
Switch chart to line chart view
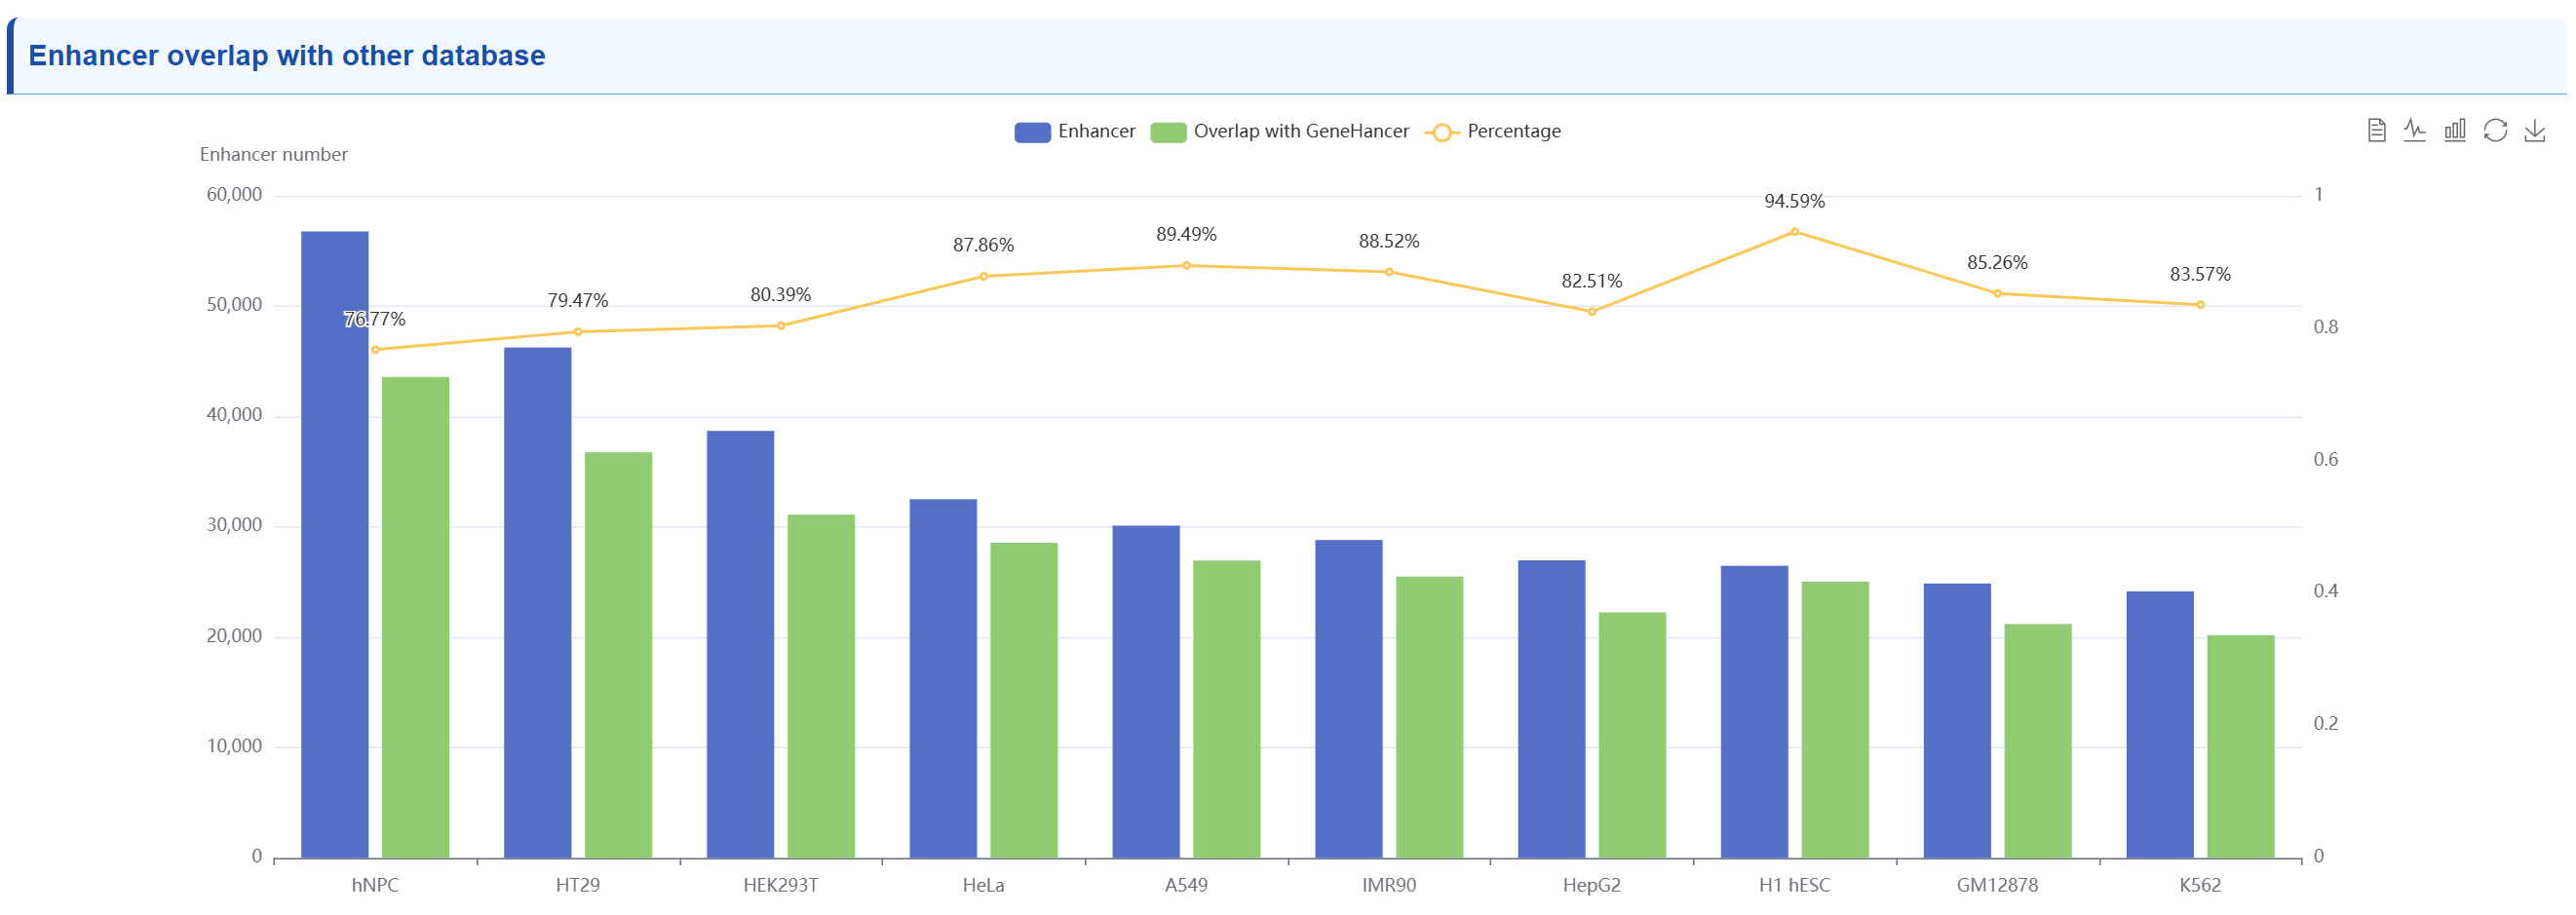[2415, 130]
